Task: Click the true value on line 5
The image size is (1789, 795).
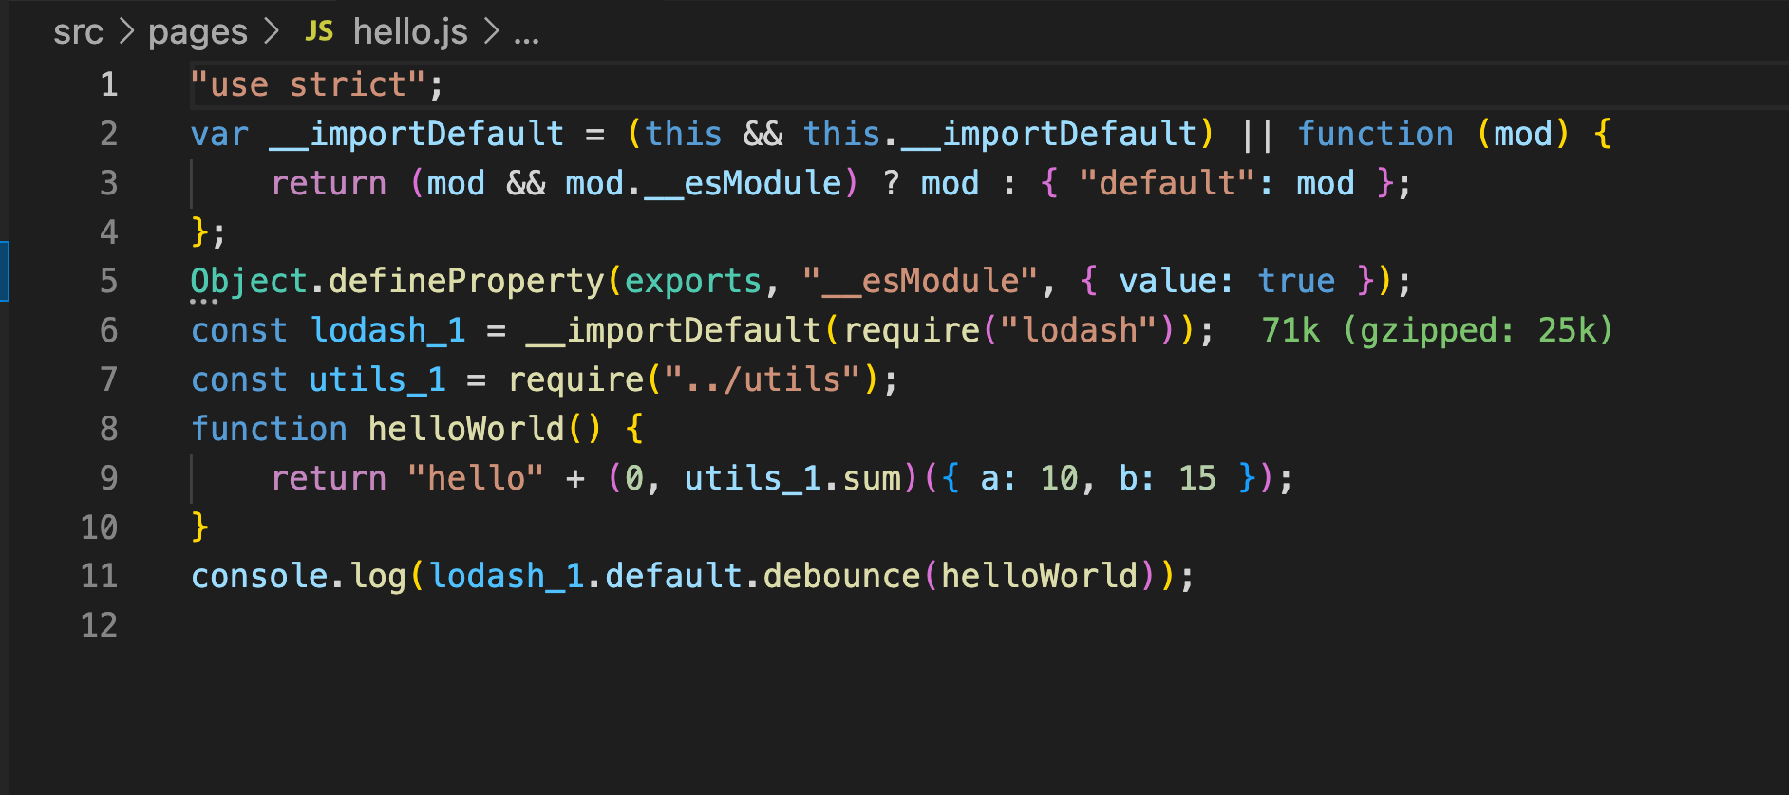Action: (1296, 281)
